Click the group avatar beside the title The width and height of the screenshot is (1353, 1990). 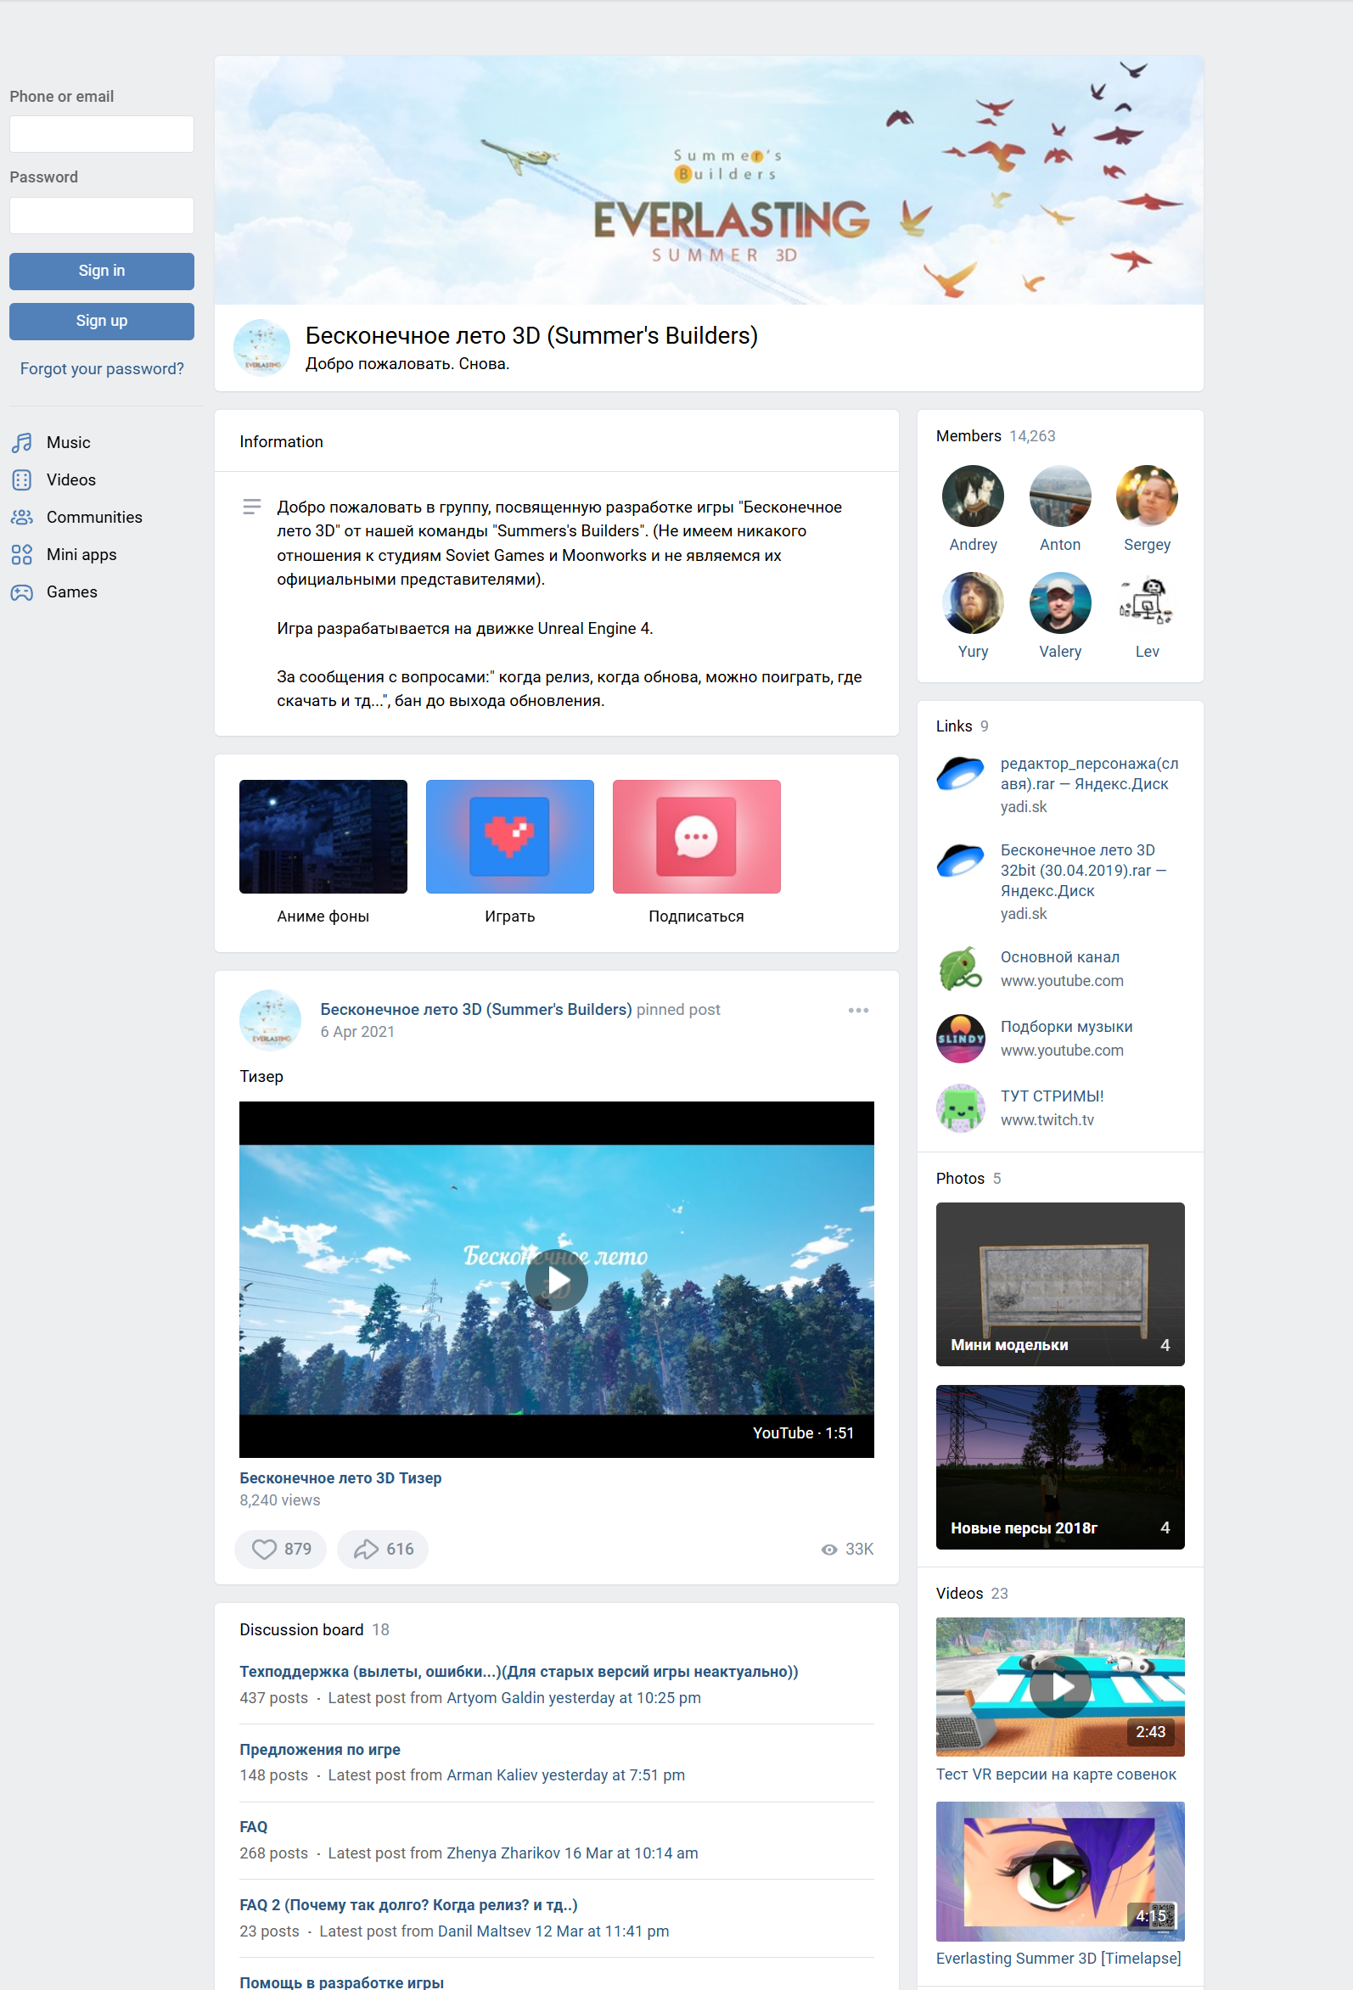pyautogui.click(x=262, y=348)
